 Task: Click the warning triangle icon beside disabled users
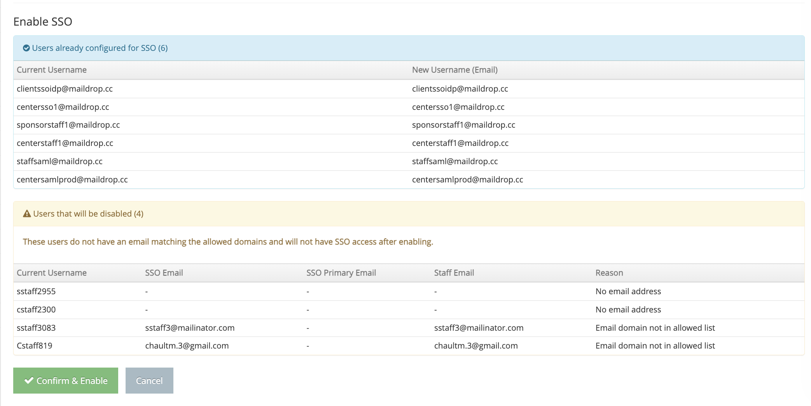[27, 214]
